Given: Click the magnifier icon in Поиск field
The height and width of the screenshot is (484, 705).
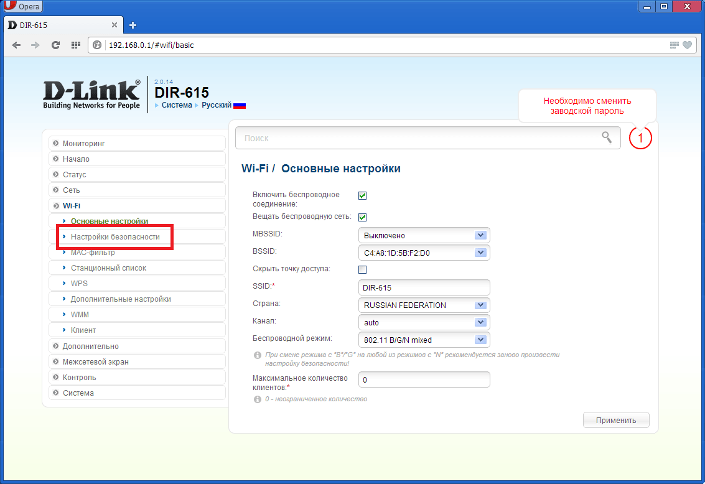Looking at the screenshot, I should (607, 137).
